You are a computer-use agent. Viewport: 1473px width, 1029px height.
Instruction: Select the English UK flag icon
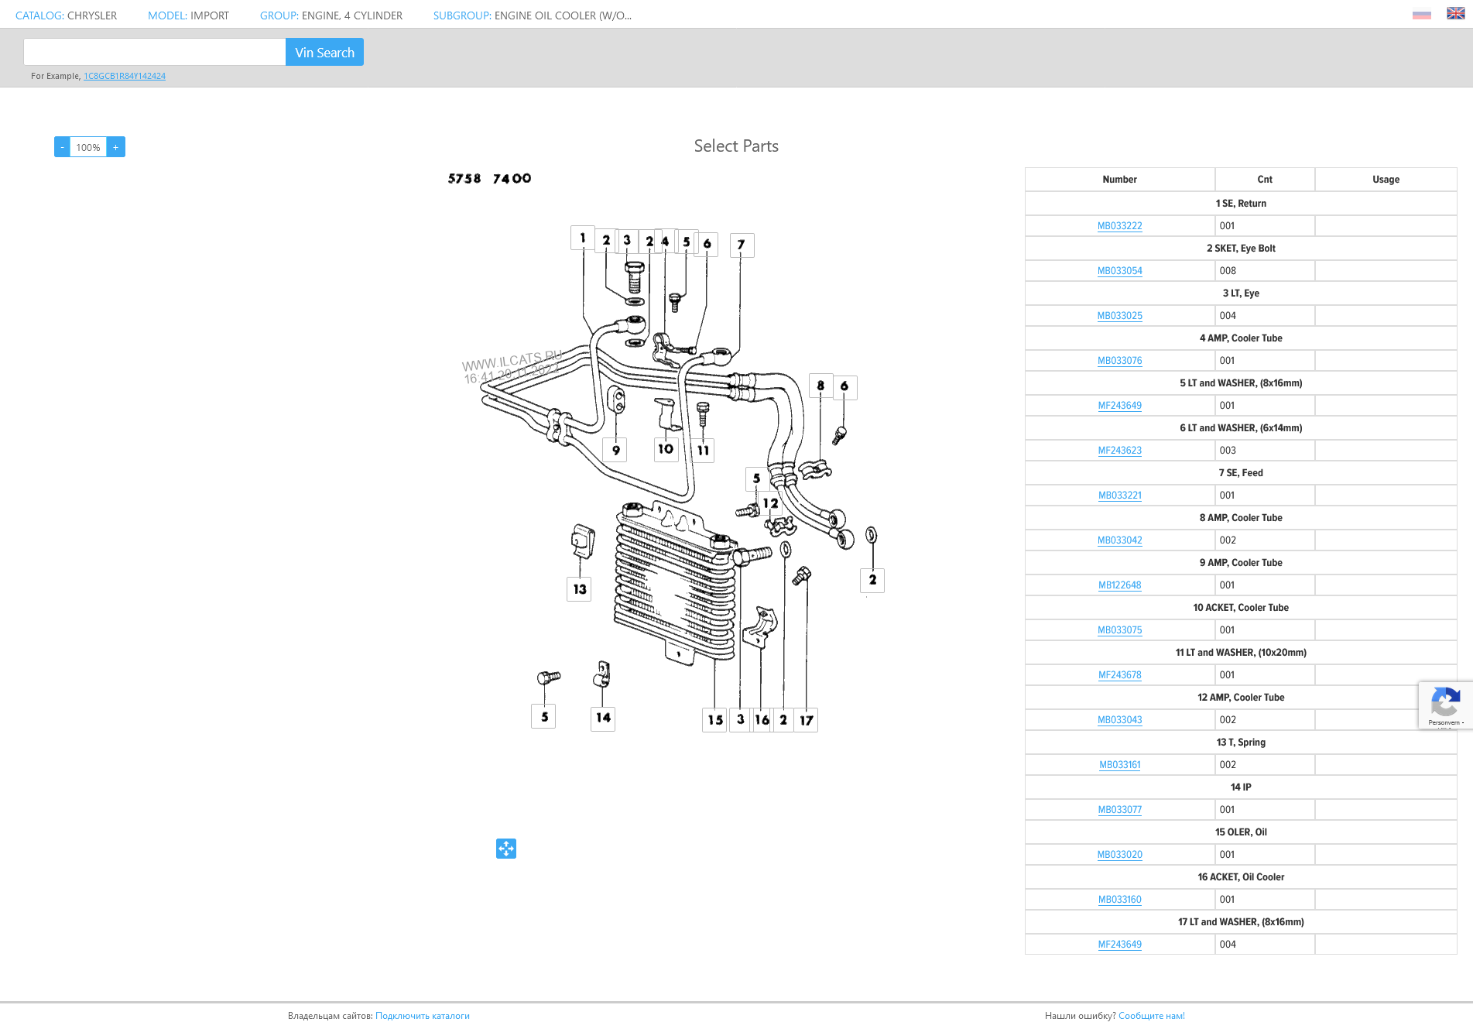[x=1455, y=13]
